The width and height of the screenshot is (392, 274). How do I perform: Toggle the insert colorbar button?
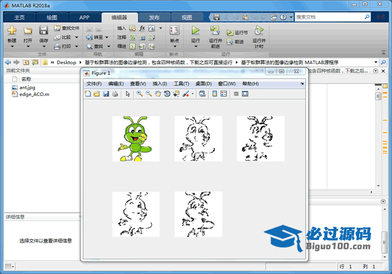pyautogui.click(x=214, y=94)
